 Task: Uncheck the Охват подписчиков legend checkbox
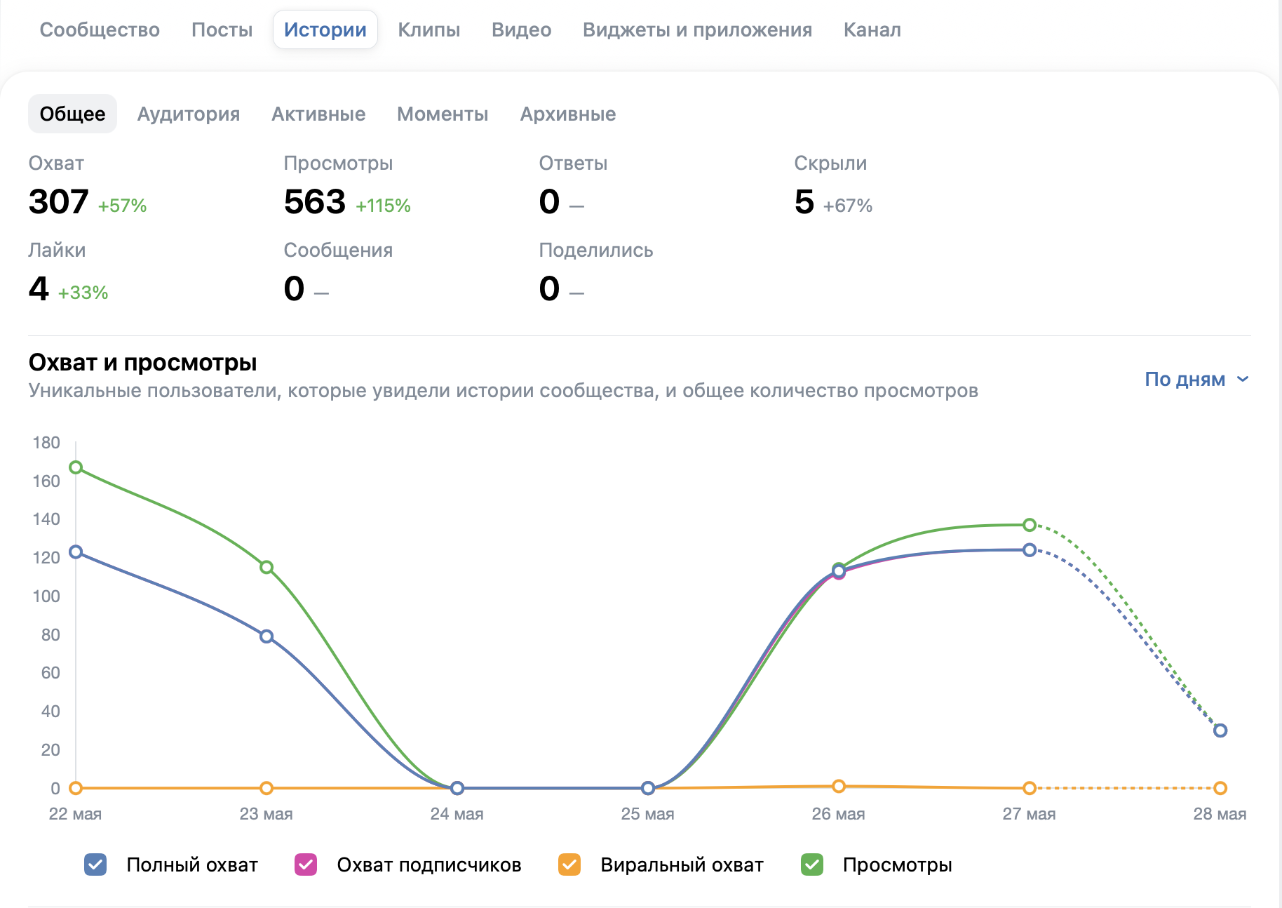coord(306,864)
